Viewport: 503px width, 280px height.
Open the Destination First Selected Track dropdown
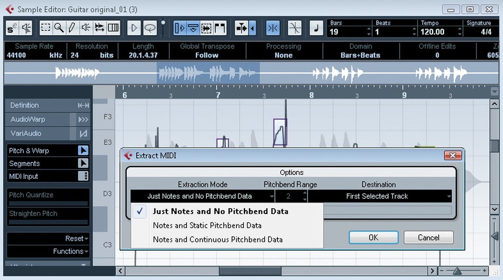click(380, 196)
